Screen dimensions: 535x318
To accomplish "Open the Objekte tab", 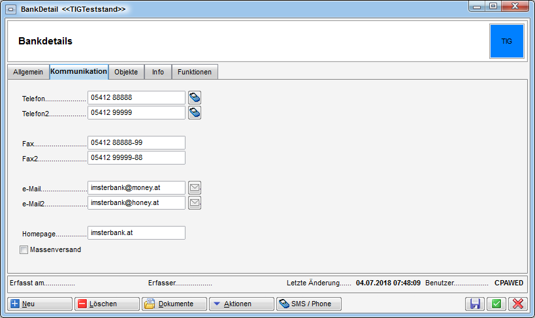I will (x=126, y=72).
